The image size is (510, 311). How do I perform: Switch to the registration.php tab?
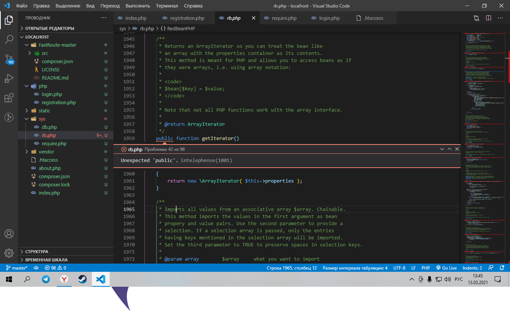(187, 18)
